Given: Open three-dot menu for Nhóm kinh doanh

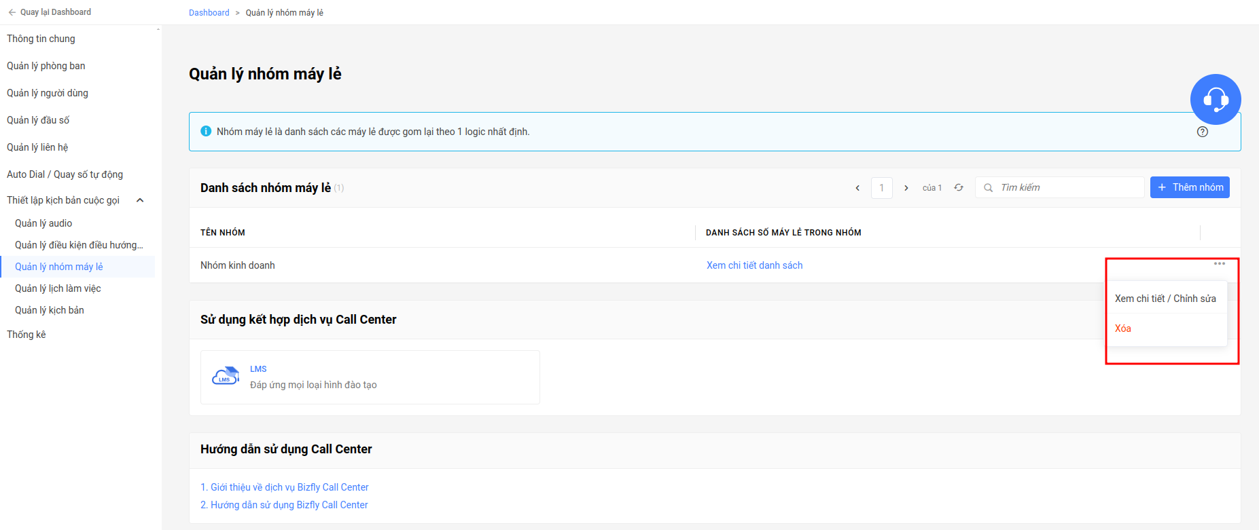Looking at the screenshot, I should 1220,263.
